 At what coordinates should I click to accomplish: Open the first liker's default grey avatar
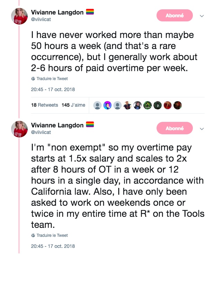tap(98, 105)
